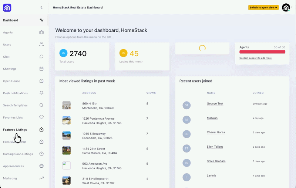Open the Users section in the sidebar
296x188 pixels.
click(x=24, y=44)
